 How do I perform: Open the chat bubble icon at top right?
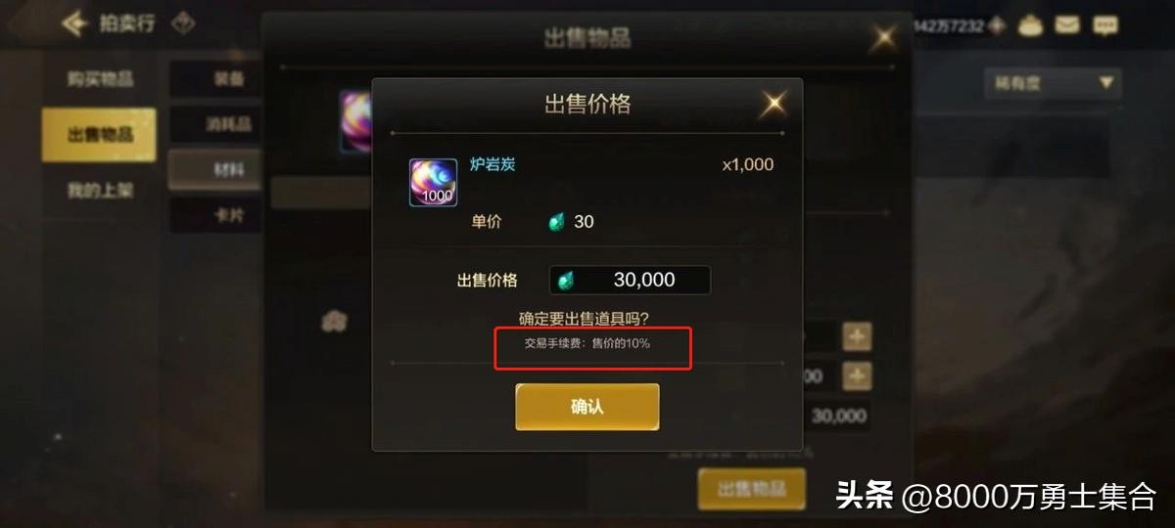coord(1105,25)
